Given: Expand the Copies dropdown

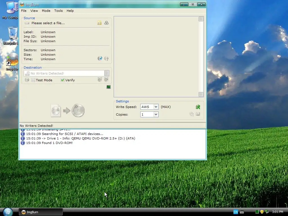Looking at the screenshot, I should (156, 114).
